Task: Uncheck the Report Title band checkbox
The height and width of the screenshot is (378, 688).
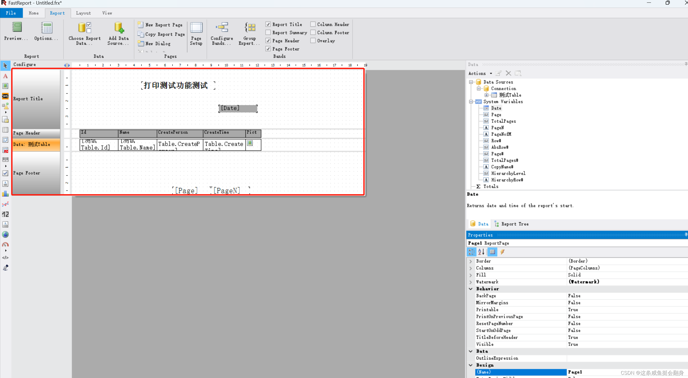Action: (x=268, y=24)
